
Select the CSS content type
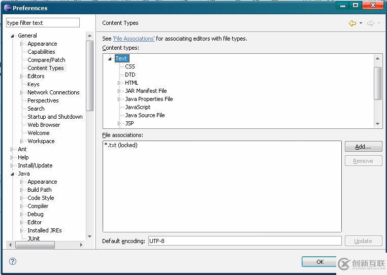pos(130,66)
